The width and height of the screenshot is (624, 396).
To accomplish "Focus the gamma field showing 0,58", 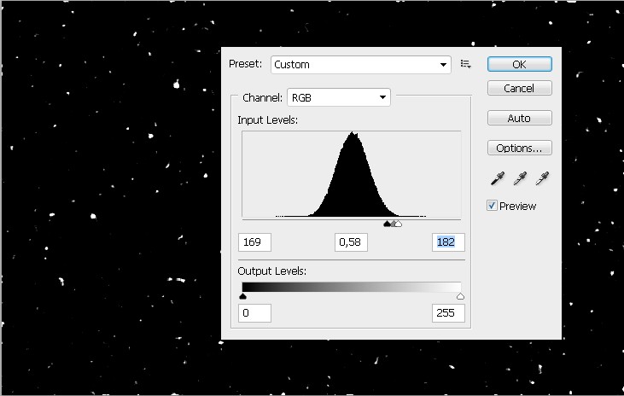I will coord(351,242).
